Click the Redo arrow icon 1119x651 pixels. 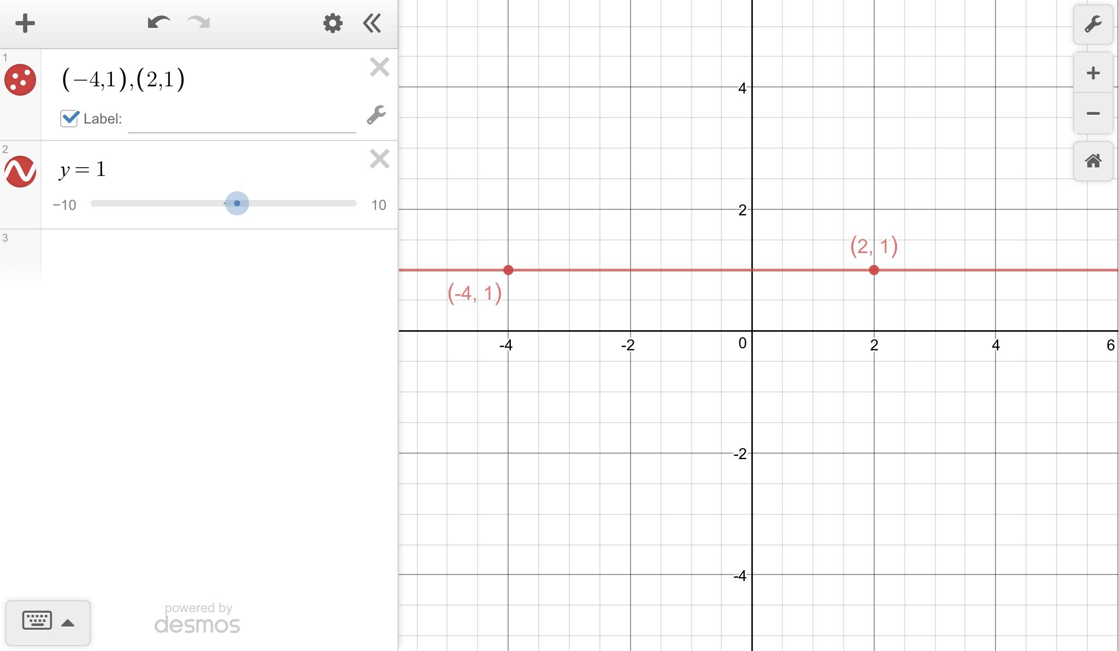coord(198,23)
